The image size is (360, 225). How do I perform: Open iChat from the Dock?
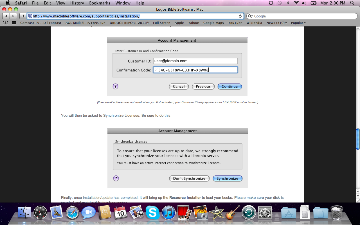[89, 213]
